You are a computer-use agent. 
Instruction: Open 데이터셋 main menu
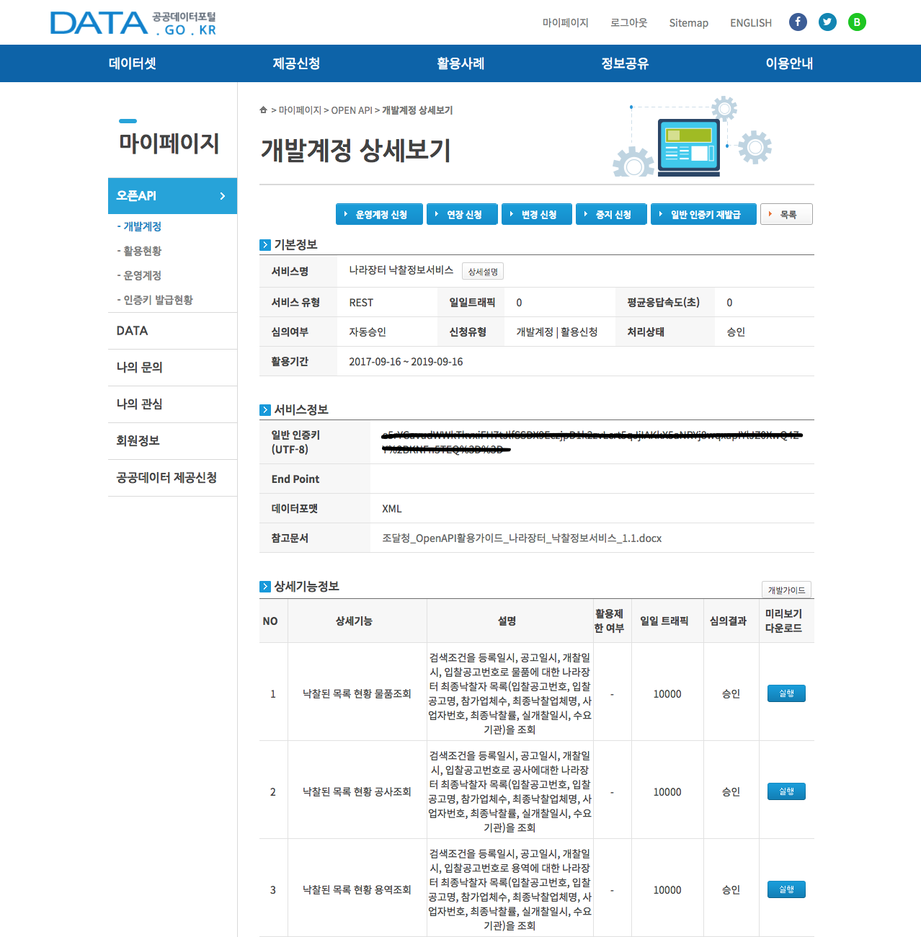tap(133, 63)
